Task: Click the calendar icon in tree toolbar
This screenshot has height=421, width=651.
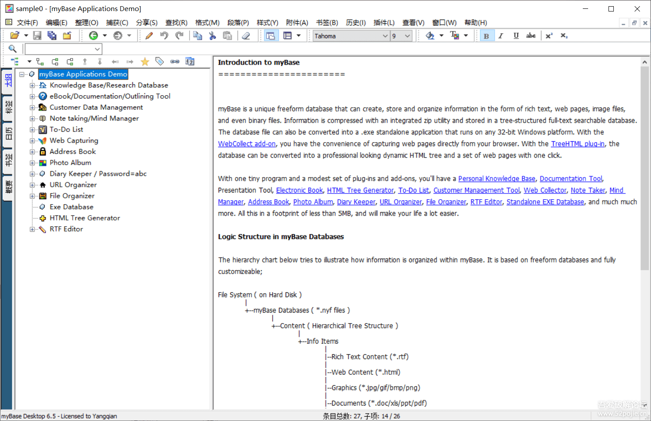Action: (x=190, y=62)
